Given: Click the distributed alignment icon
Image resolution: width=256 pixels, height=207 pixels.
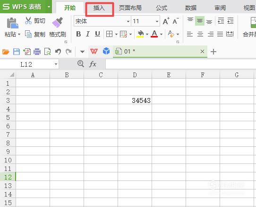Looking at the screenshot, I should [230, 34].
